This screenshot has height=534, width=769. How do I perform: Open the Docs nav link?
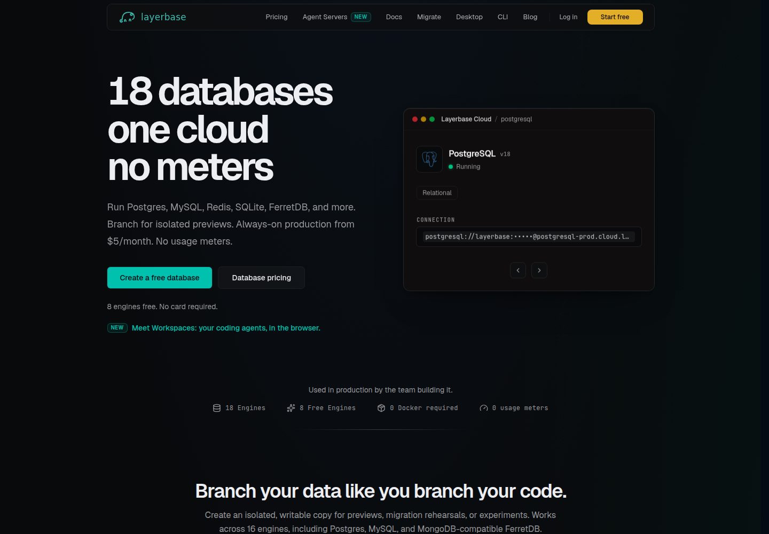(394, 17)
